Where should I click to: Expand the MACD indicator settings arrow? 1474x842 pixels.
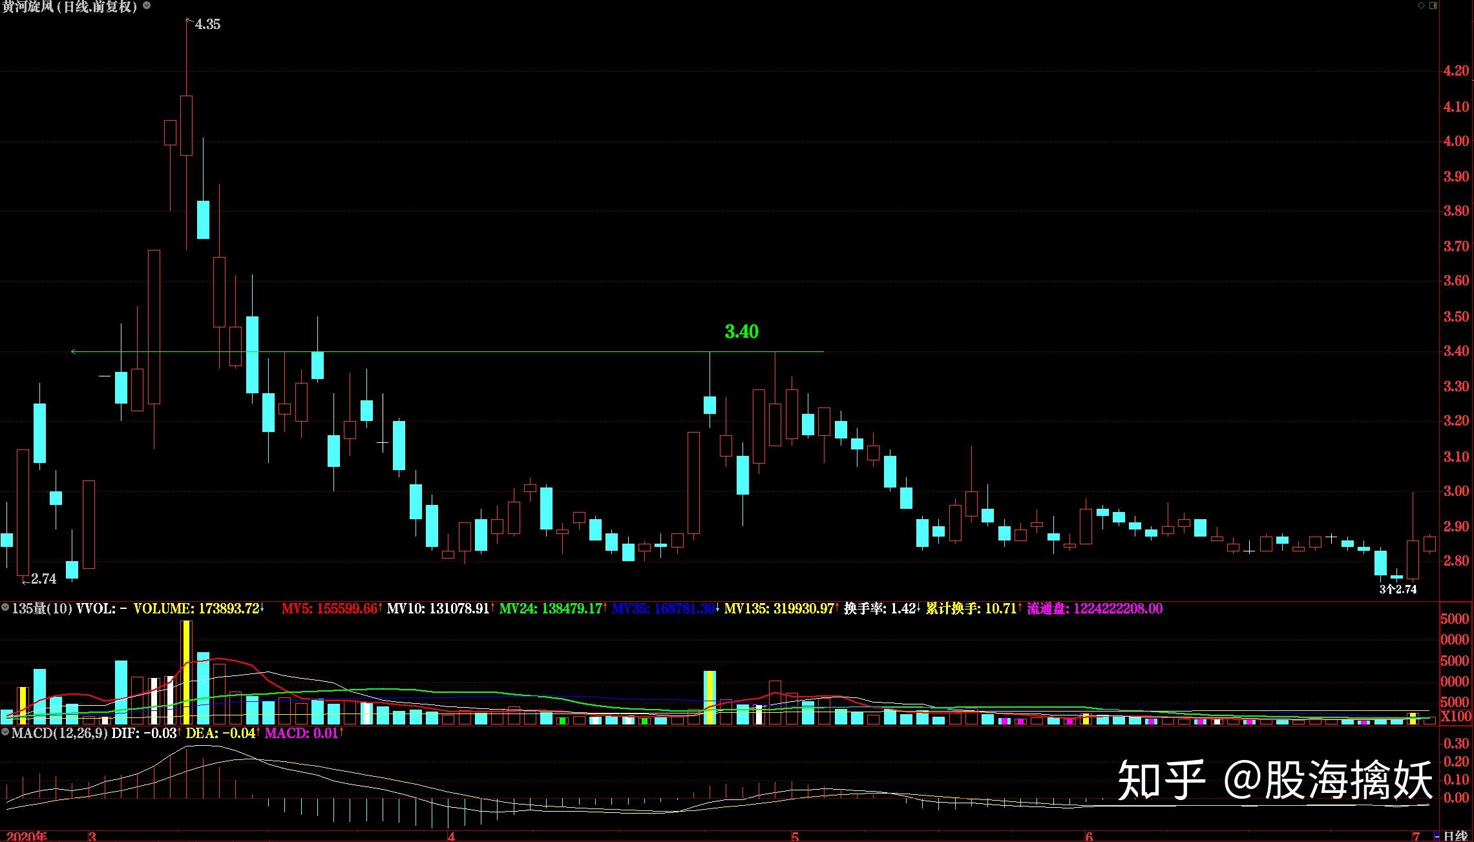tap(5, 733)
